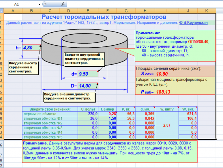Select the primary winding voltage 220,0 cell

[x=88, y=114]
